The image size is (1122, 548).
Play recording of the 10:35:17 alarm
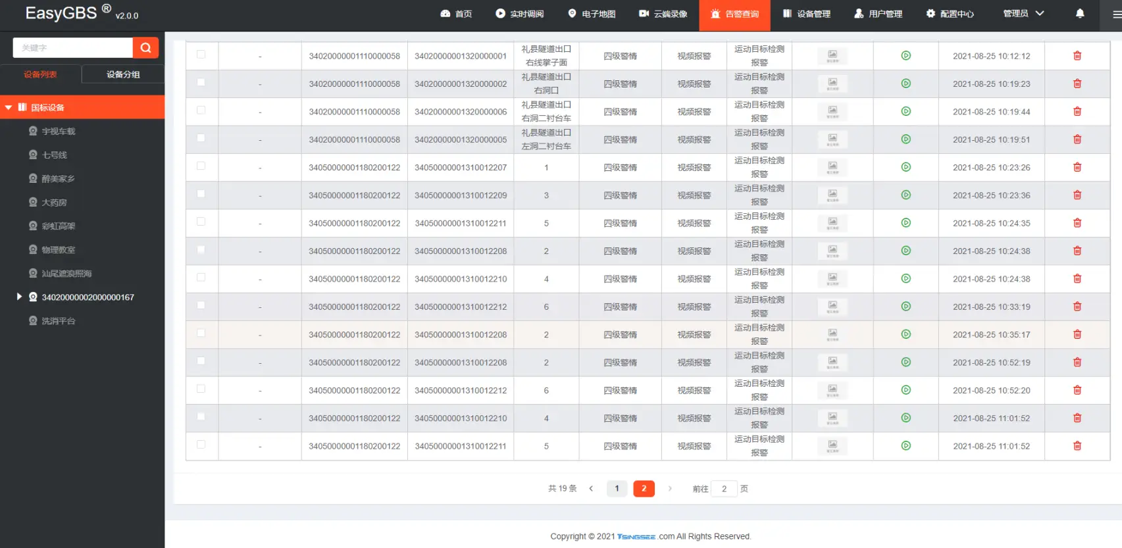pyautogui.click(x=905, y=334)
